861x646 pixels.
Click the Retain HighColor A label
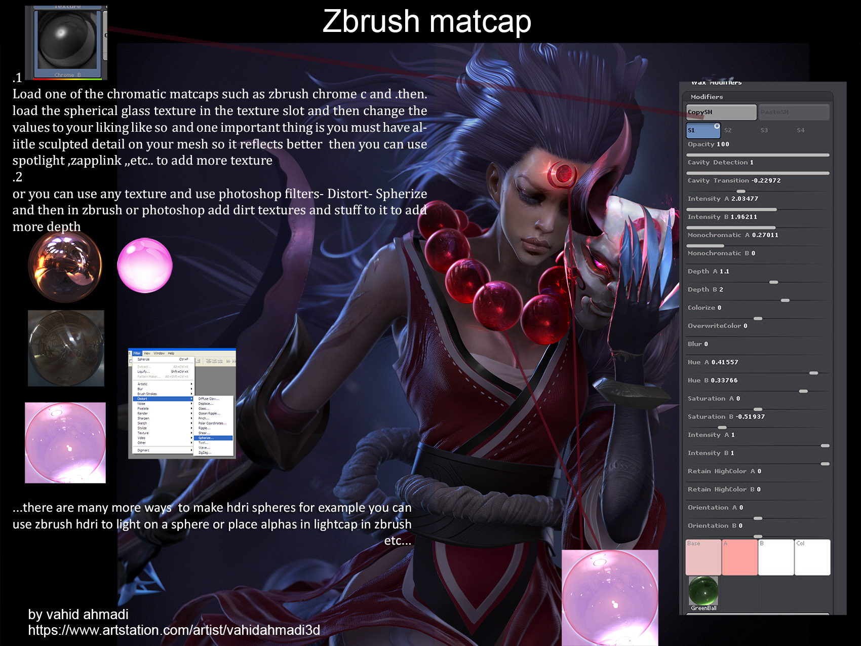click(x=724, y=471)
